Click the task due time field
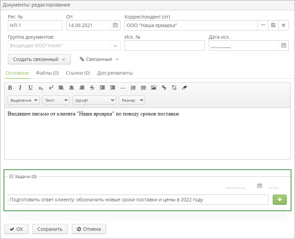The image size is (295, 239). [x=273, y=187]
